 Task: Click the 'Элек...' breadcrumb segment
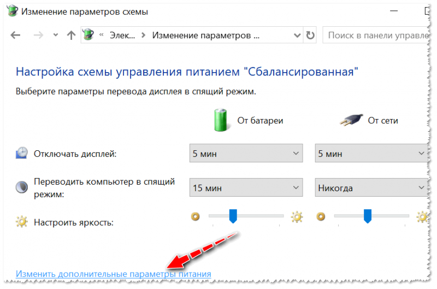click(122, 36)
